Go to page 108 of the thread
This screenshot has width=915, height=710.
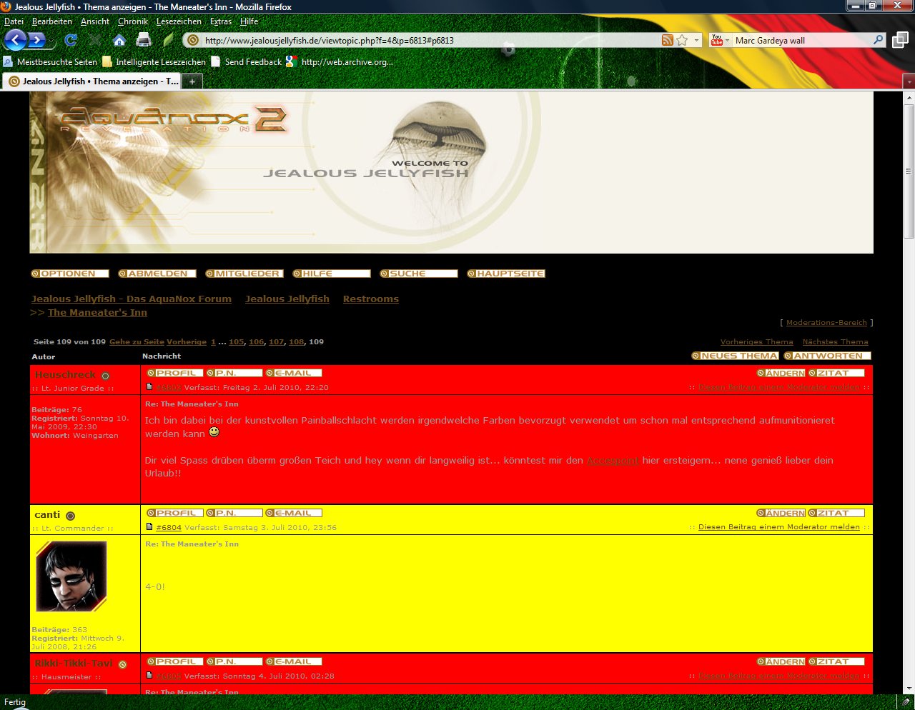point(296,342)
